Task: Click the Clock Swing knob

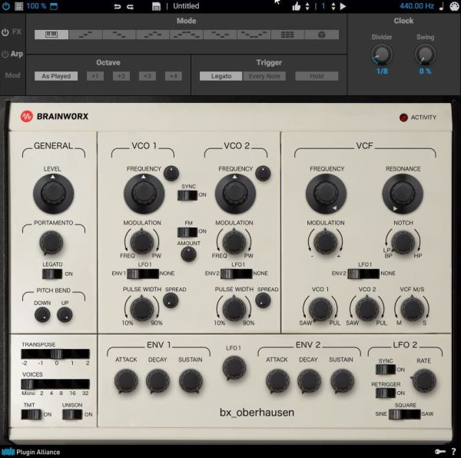Action: coord(425,55)
